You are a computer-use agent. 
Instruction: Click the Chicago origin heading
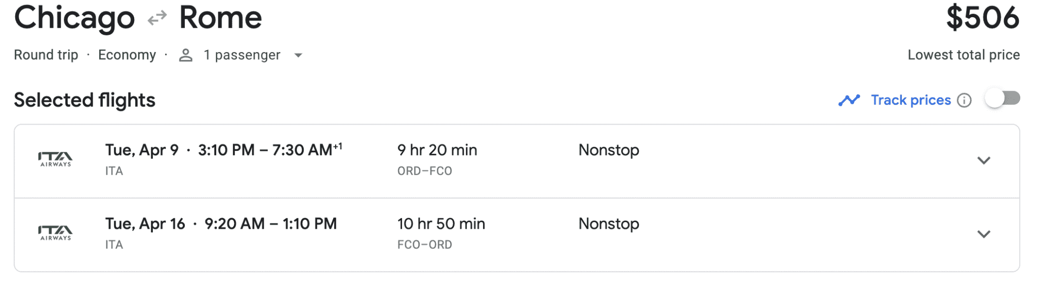[x=74, y=18]
